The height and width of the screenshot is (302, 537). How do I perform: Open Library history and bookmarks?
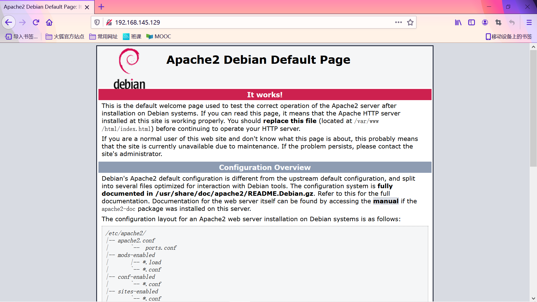click(458, 22)
